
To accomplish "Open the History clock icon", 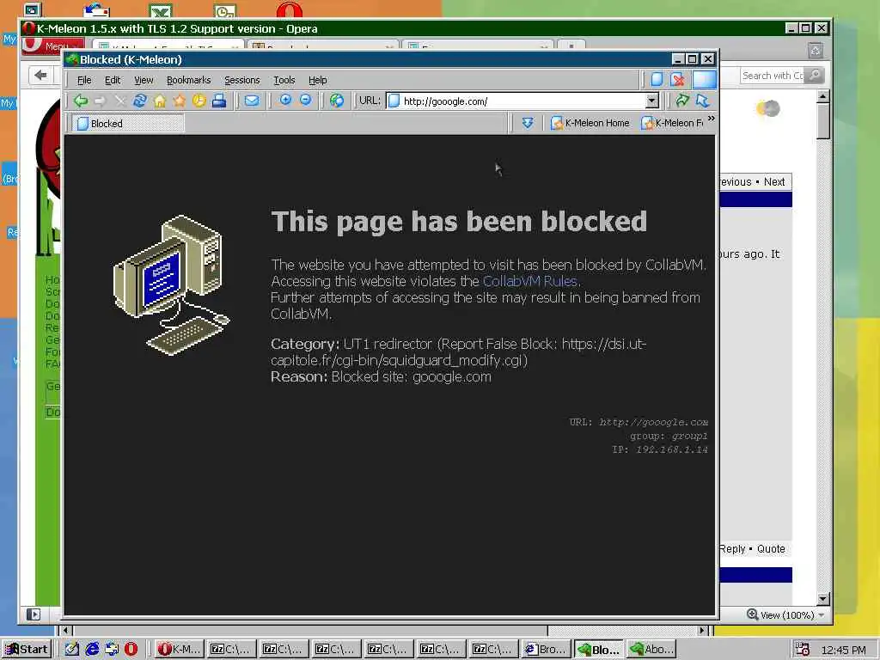I will [x=199, y=101].
